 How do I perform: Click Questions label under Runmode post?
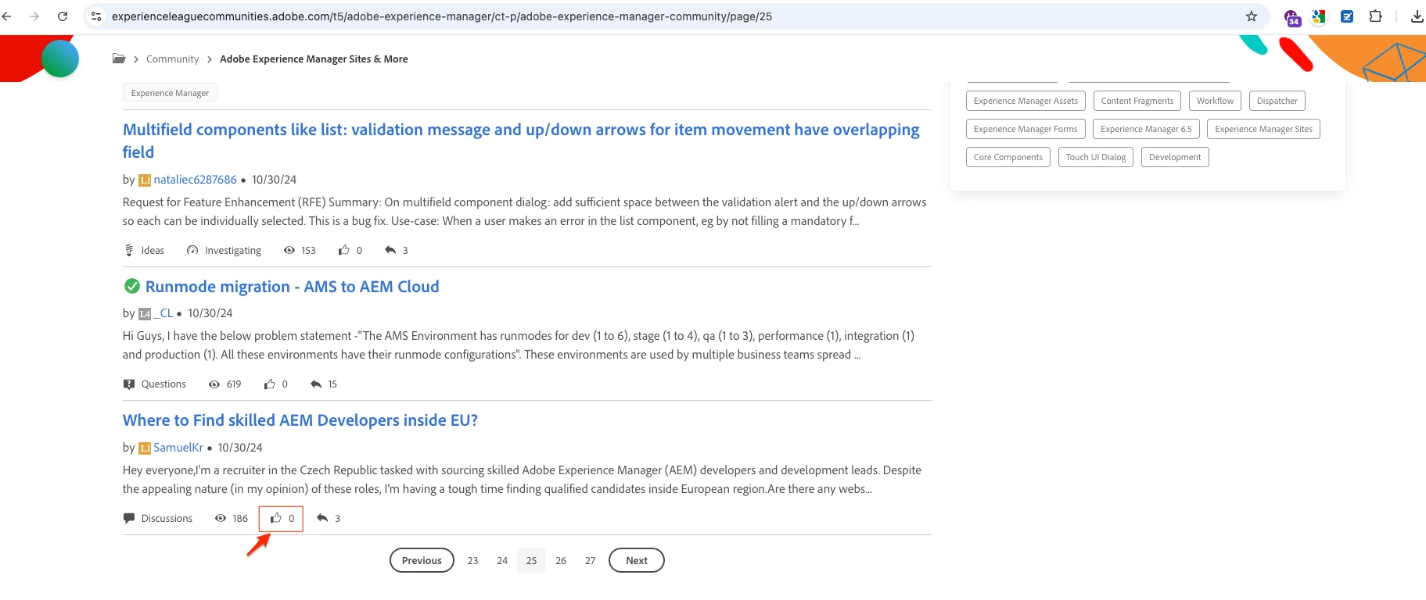point(163,384)
